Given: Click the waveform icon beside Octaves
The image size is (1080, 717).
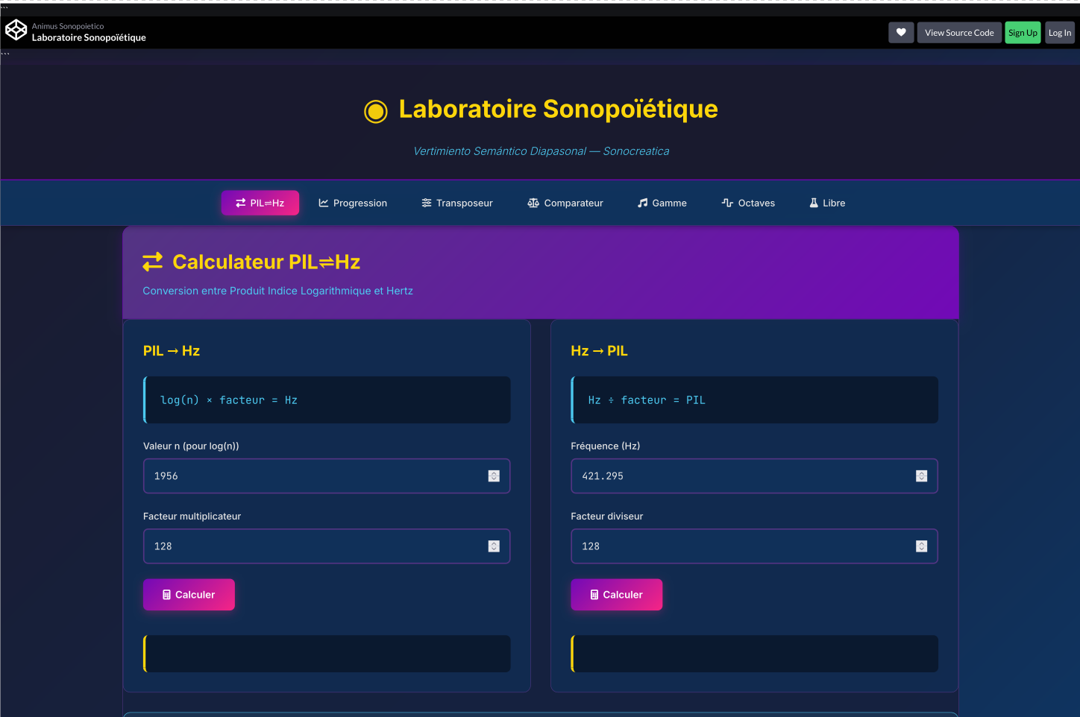Looking at the screenshot, I should [727, 203].
